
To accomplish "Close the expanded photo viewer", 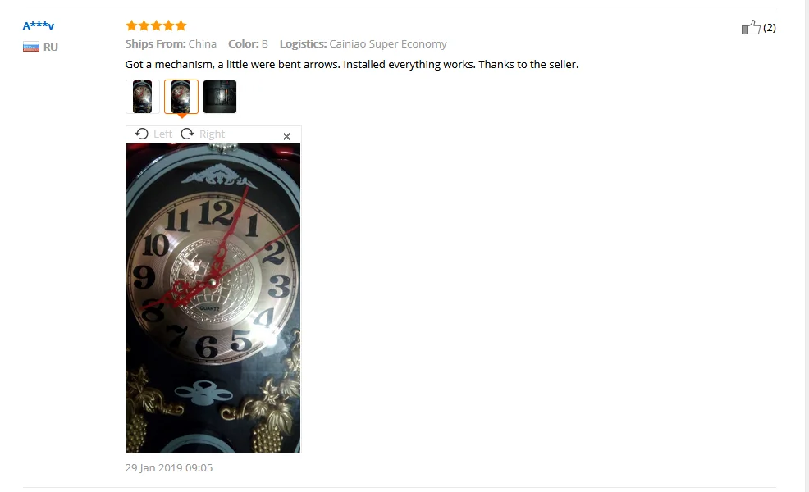I will (x=287, y=136).
